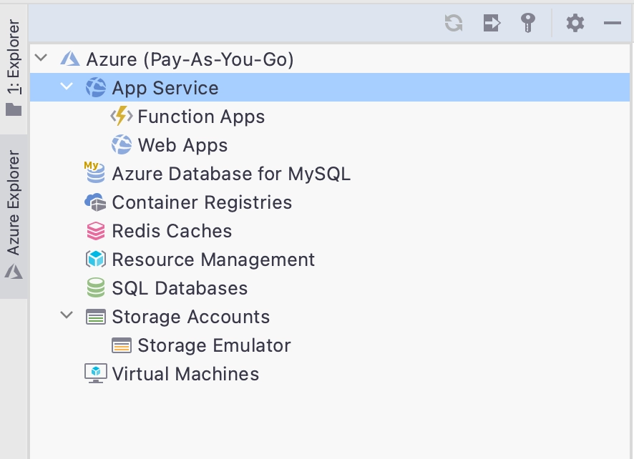Select the Storage Accounts node label
This screenshot has height=459, width=634.
191,317
